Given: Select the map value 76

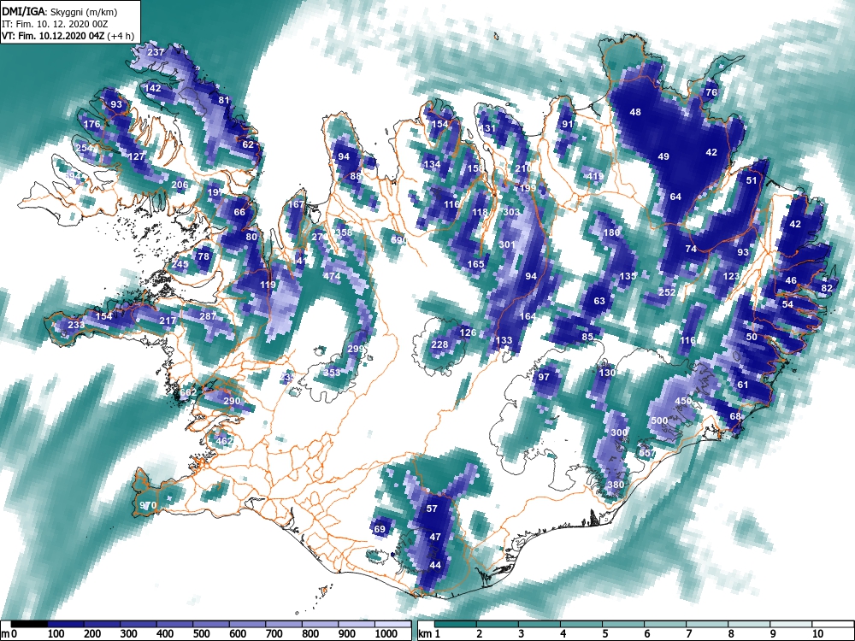Looking at the screenshot, I should pyautogui.click(x=711, y=92).
